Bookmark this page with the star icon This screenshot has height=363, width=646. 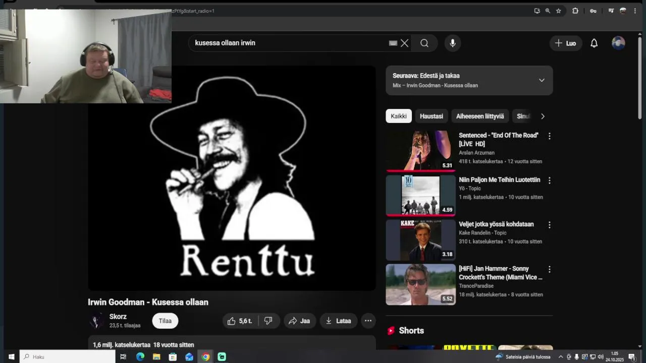click(x=558, y=11)
